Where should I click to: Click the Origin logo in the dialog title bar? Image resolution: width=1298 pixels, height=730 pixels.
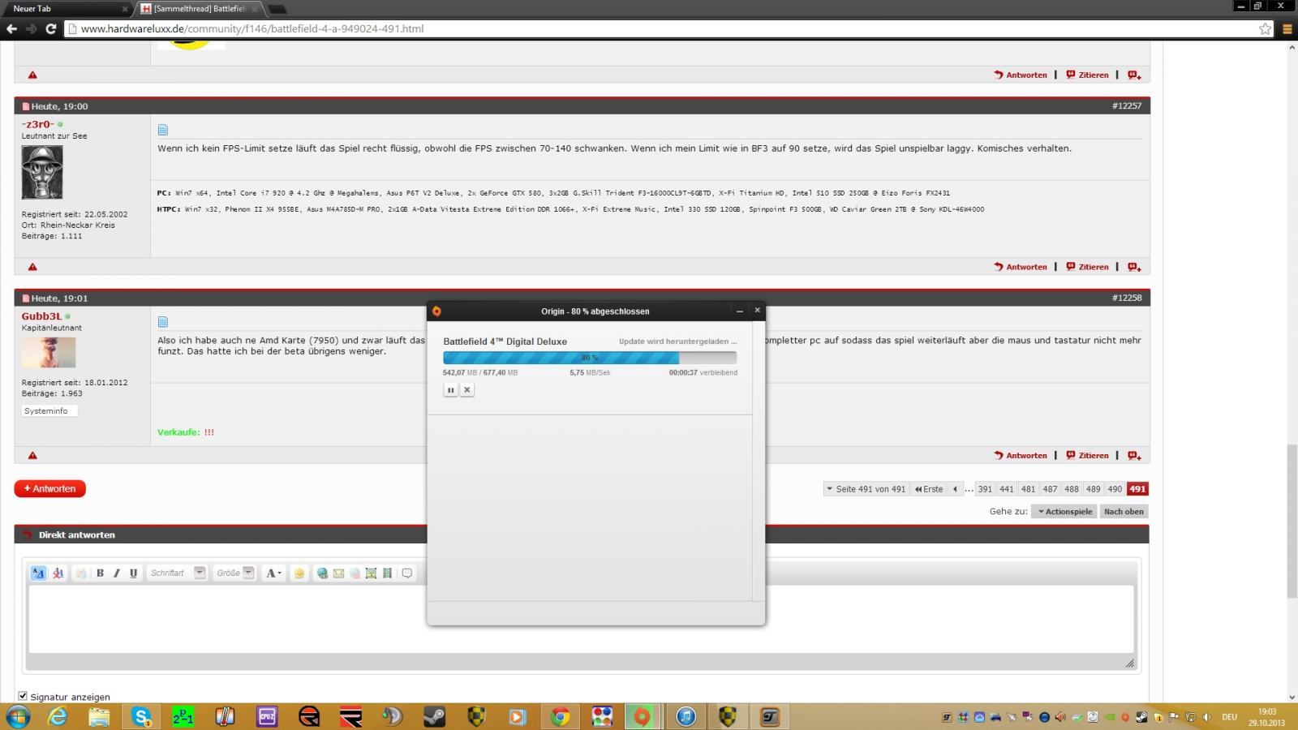[436, 311]
